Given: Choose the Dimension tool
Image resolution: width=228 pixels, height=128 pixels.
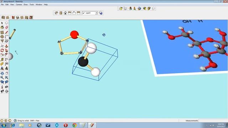Looking at the screenshot, I should tap(6, 60).
